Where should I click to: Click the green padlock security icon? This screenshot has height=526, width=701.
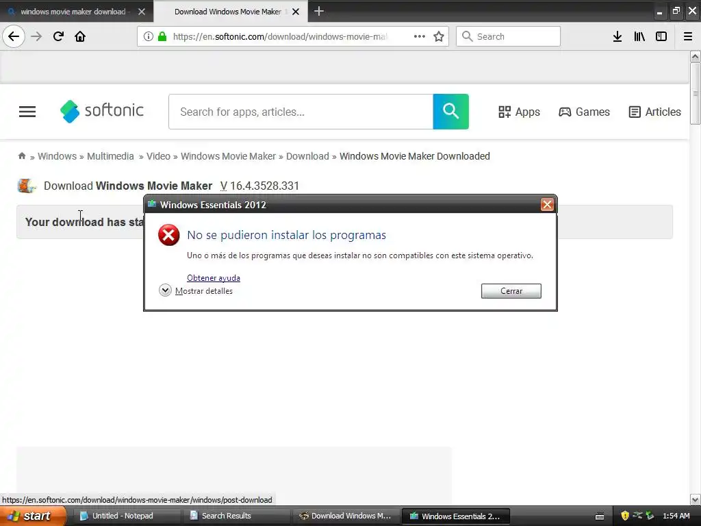tap(162, 36)
